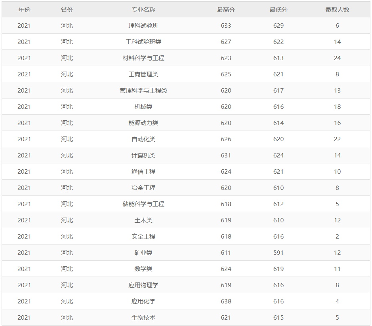
Task: Select the 理科试验班 major cell
Action: [143, 26]
